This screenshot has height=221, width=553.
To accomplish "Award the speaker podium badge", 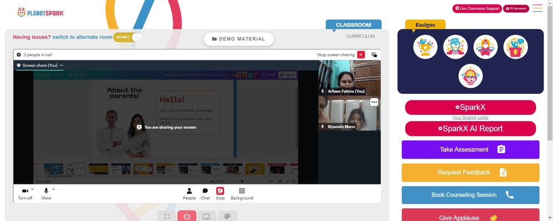I will click(515, 47).
